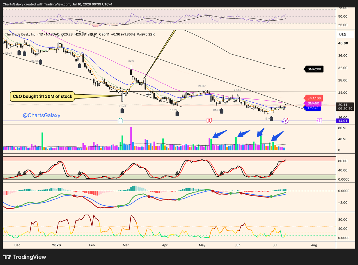Click the Aug label on time axis
Screen dimensions: 358x265
(x=314, y=245)
